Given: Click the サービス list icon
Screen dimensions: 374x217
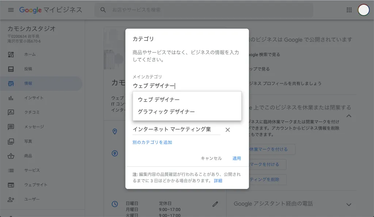Looking at the screenshot, I should (x=11, y=170).
